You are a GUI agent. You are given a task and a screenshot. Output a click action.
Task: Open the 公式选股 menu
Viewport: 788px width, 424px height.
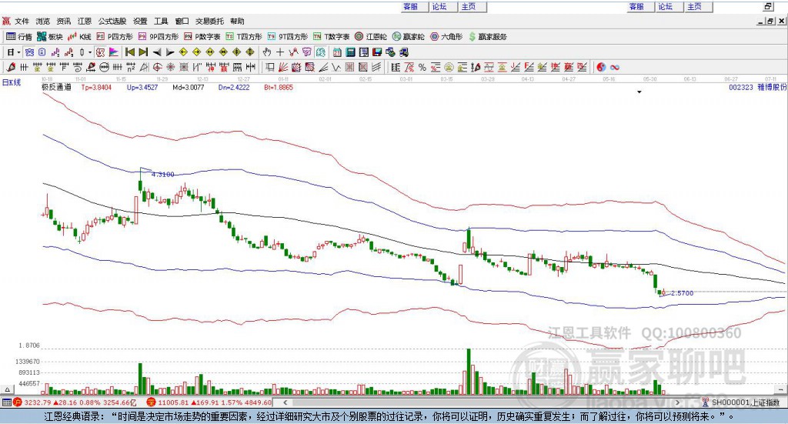point(111,22)
